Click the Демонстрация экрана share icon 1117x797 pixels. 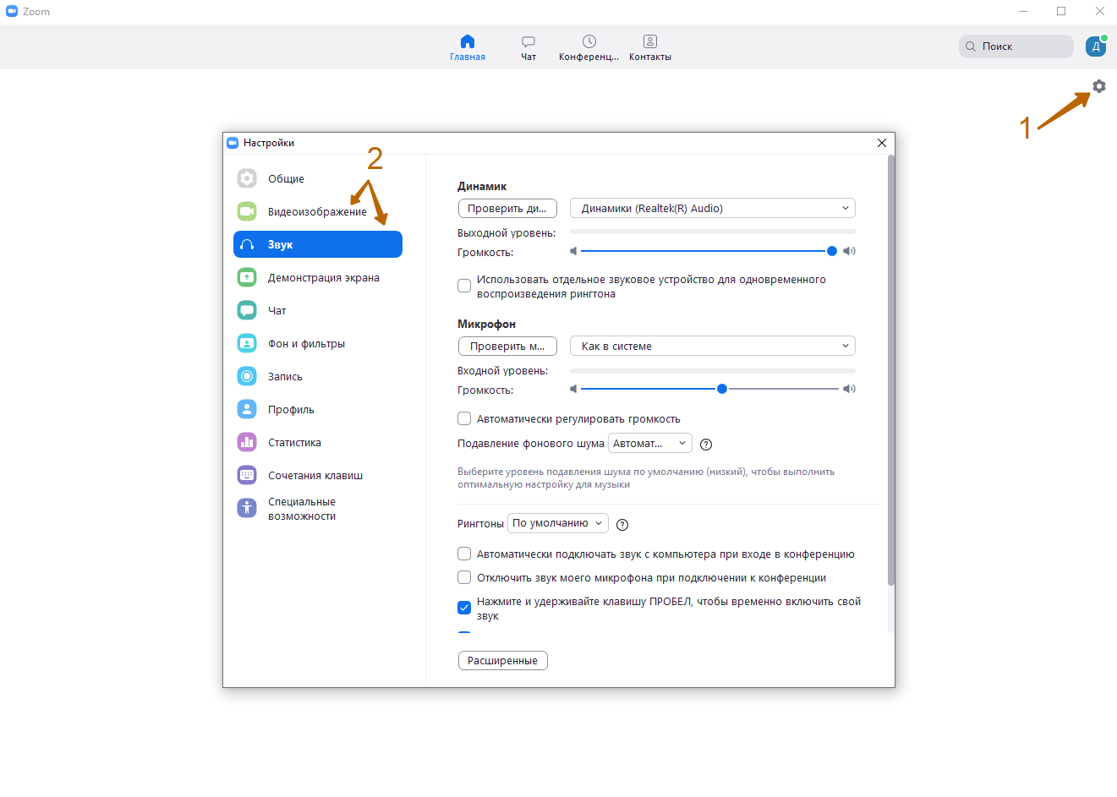(x=247, y=277)
